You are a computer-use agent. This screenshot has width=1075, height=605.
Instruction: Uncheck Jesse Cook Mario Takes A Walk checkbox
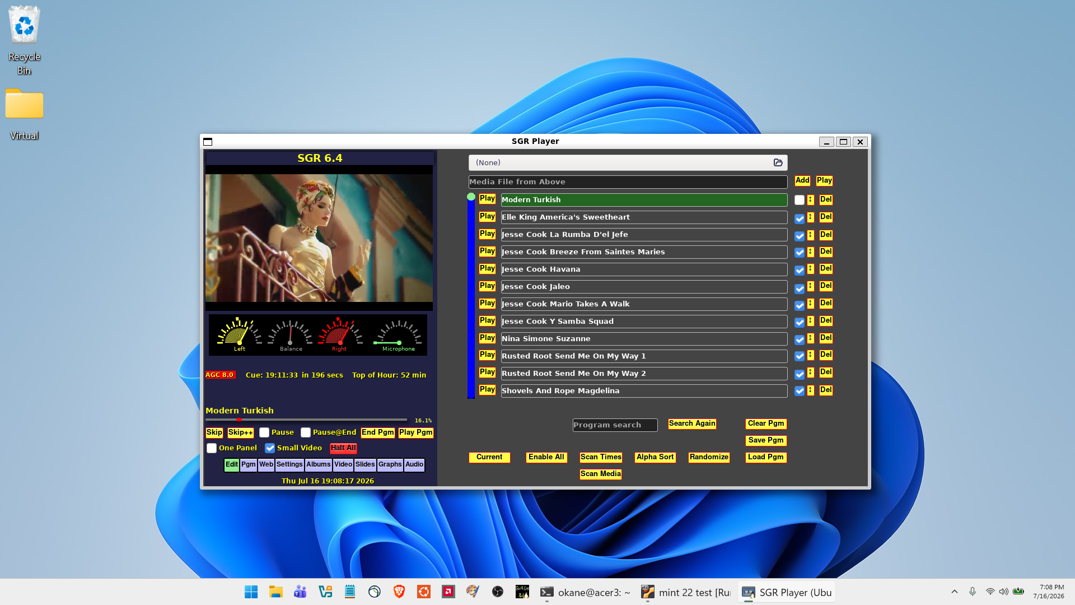tap(800, 305)
